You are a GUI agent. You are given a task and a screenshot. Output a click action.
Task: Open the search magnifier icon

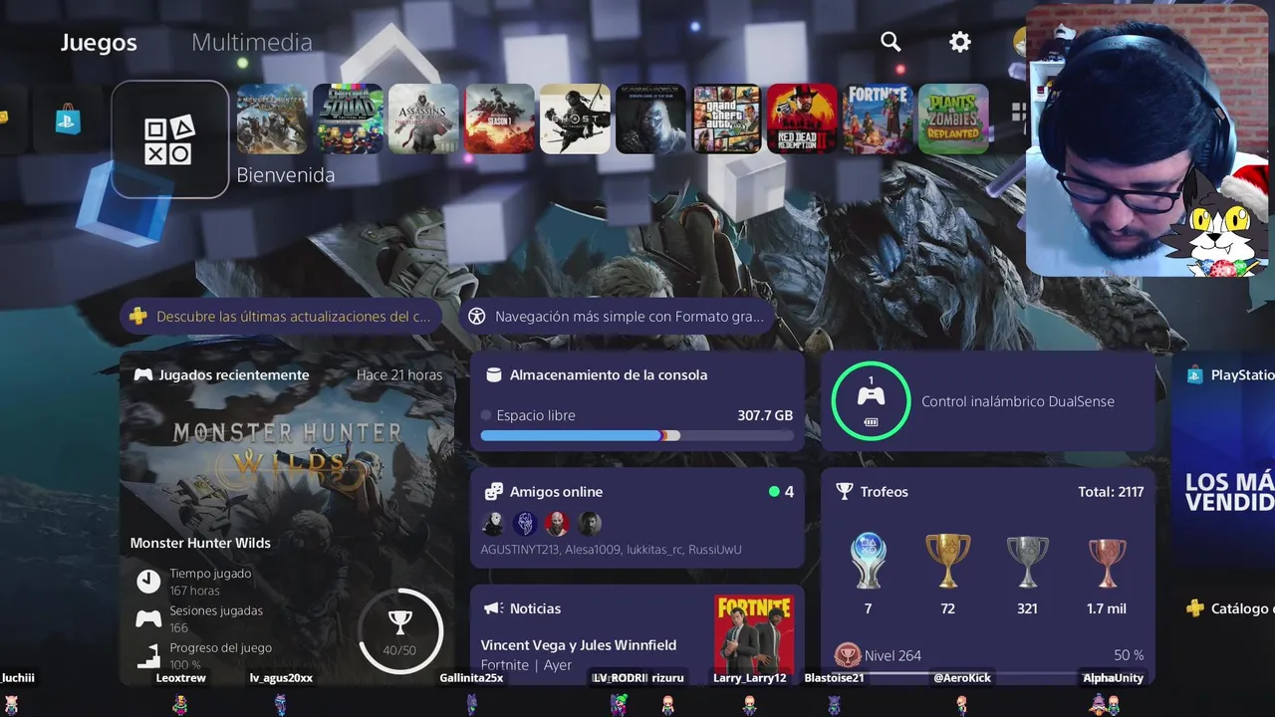click(x=891, y=42)
